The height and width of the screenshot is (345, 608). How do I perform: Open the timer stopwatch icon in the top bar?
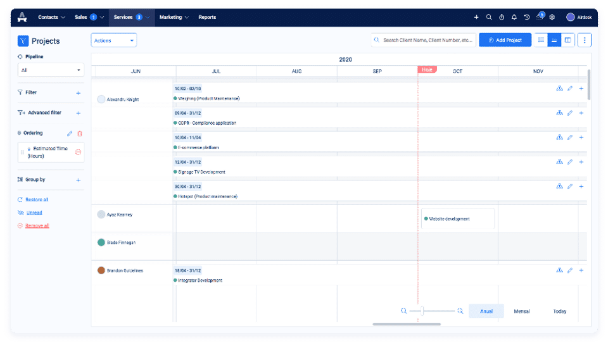502,17
